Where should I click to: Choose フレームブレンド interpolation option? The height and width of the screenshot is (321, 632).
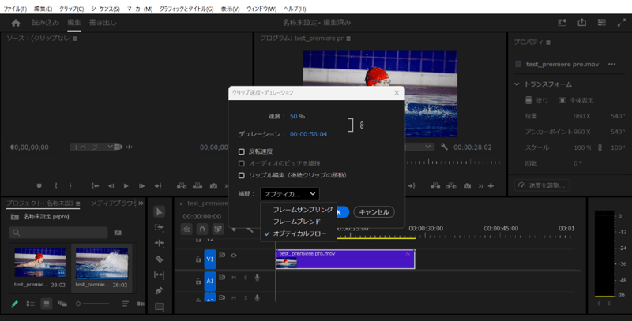click(296, 222)
